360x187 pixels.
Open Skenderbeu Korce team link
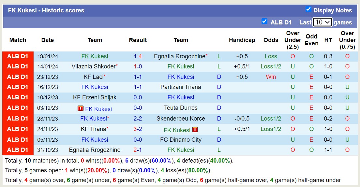181,118
